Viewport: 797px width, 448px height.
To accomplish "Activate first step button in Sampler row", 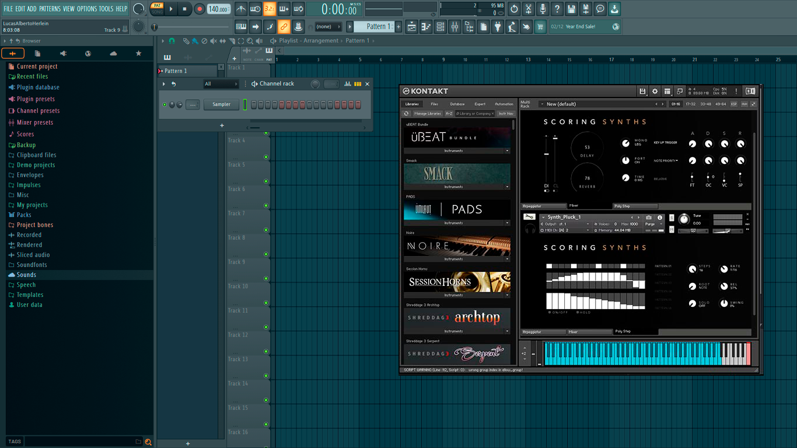I will [254, 105].
